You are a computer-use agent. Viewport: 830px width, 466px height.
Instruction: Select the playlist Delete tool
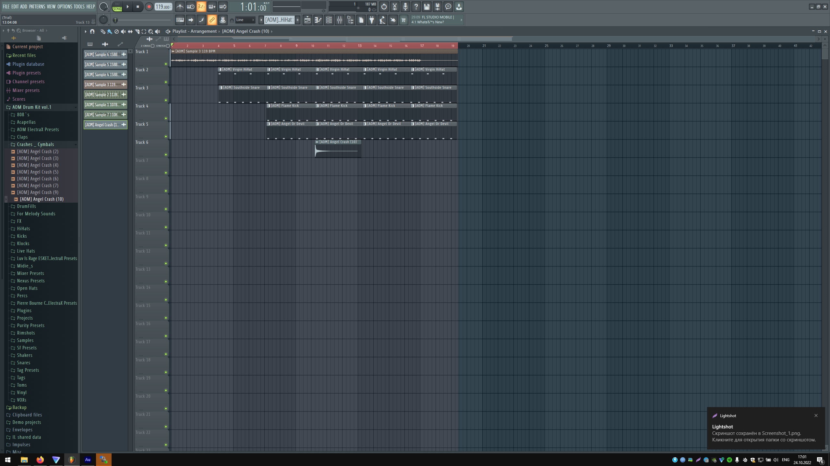(116, 31)
